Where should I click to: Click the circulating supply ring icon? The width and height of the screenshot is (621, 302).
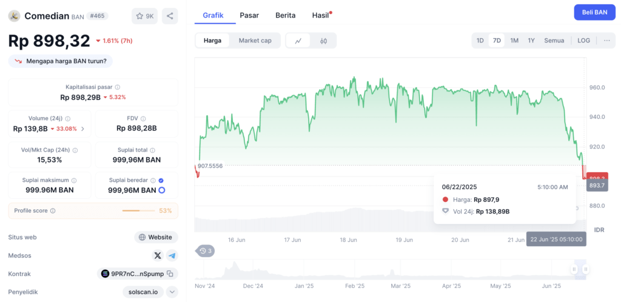161,190
